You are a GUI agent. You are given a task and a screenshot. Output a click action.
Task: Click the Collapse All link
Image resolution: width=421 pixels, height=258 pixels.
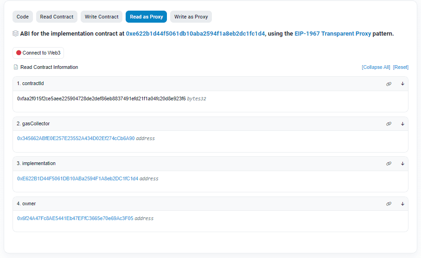tap(376, 67)
